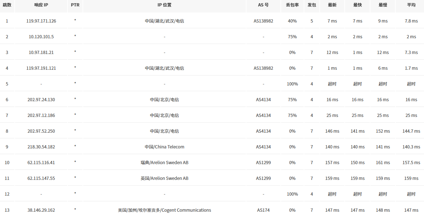Click location 中国/China Telecom

[164, 147]
